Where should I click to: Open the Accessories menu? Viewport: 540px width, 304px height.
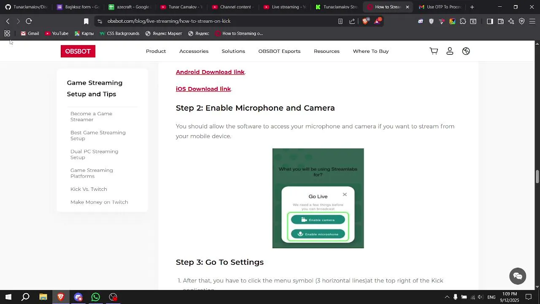click(194, 51)
